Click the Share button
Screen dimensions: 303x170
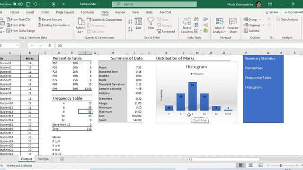272,12
